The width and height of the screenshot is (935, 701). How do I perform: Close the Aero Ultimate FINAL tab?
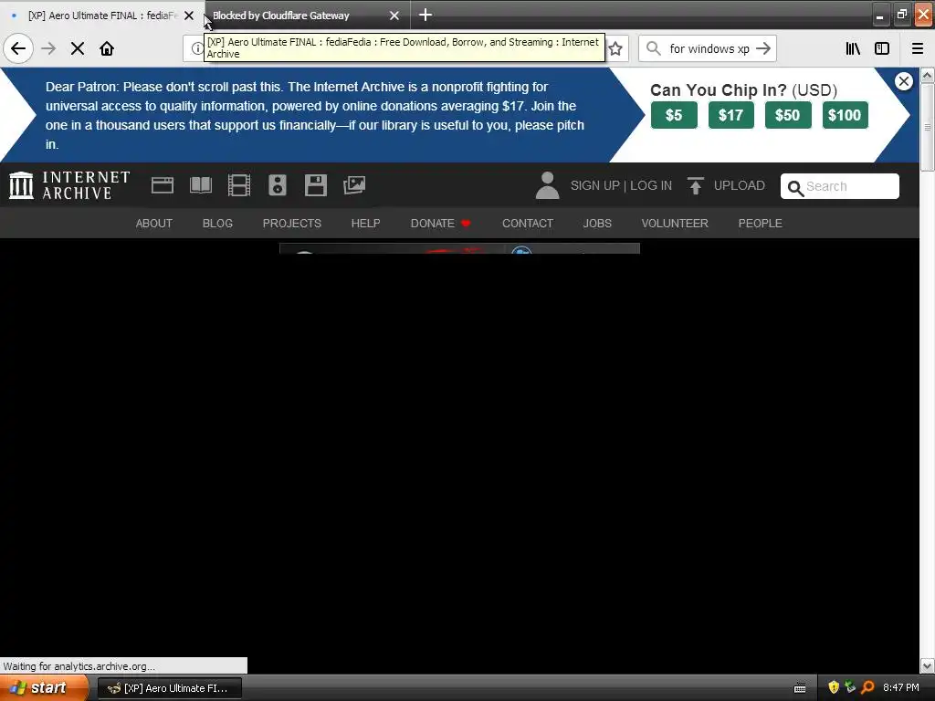[189, 16]
